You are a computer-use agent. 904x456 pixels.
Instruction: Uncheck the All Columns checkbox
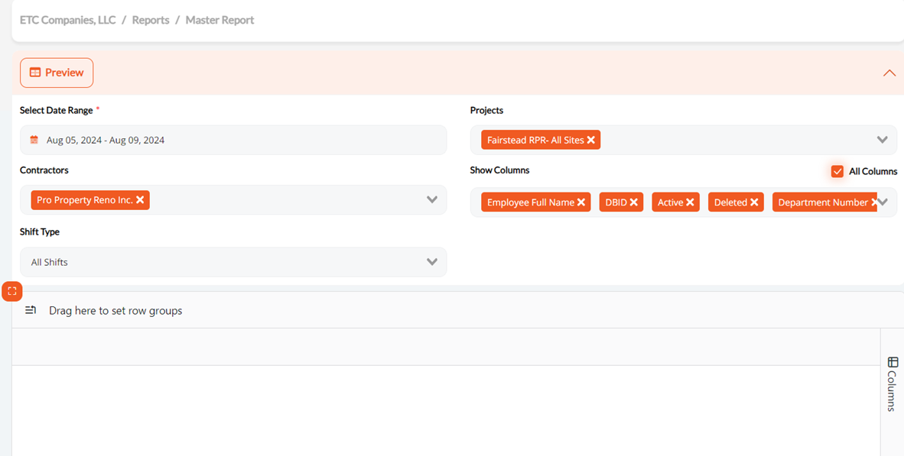(x=837, y=171)
